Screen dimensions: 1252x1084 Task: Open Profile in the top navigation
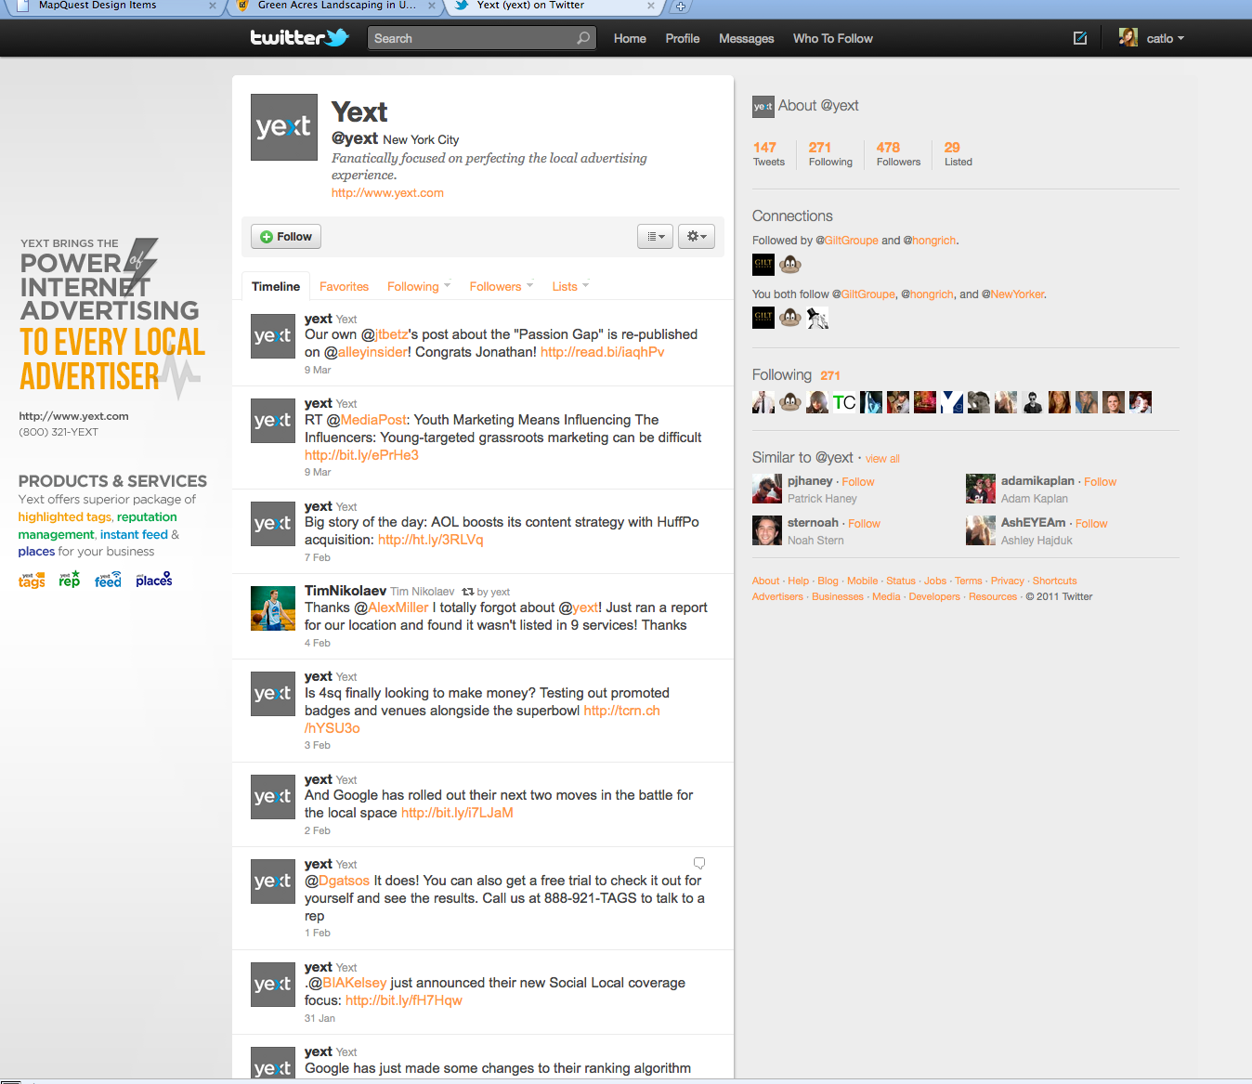683,38
